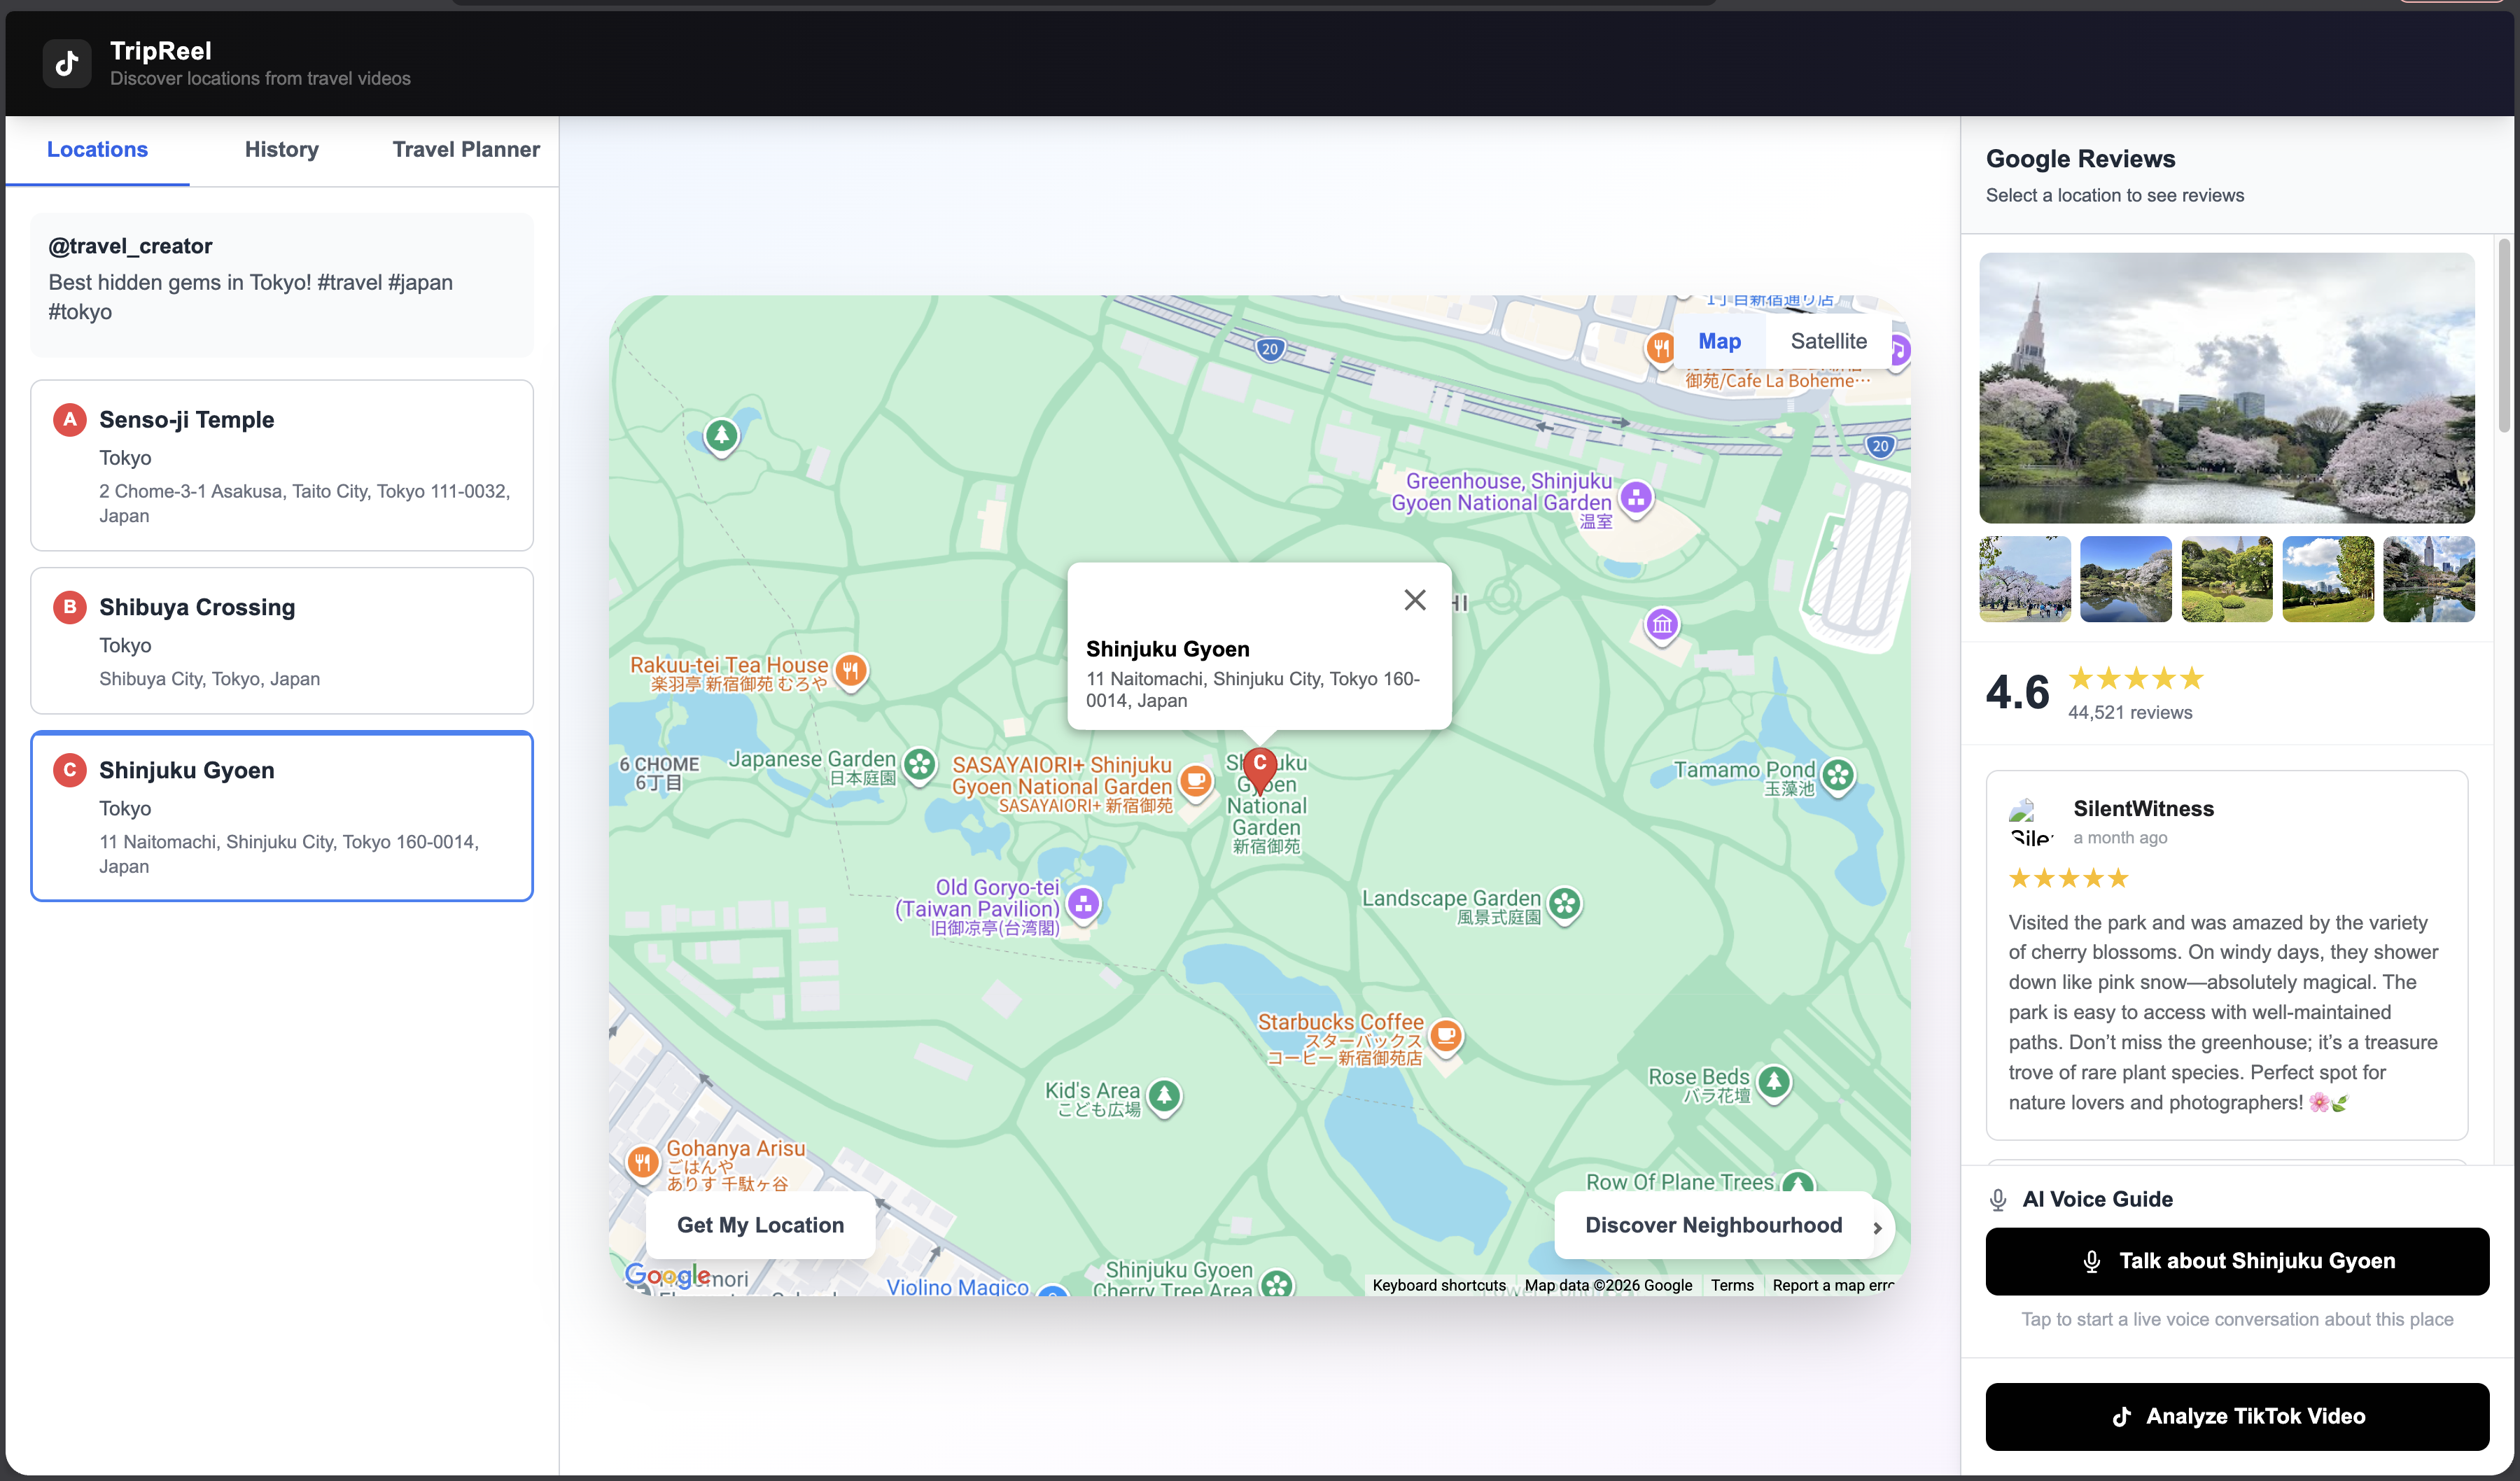Click the Greenhouse Shinjuku Gyoen purple pin

pyautogui.click(x=1636, y=497)
